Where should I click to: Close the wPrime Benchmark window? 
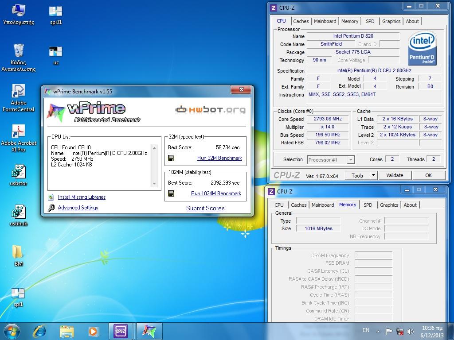[241, 89]
